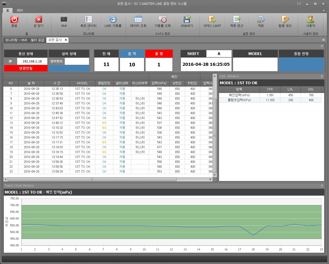Image resolution: width=329 pixels, height=264 pixels.
Task: Click the IP address input field
Action: [32, 61]
